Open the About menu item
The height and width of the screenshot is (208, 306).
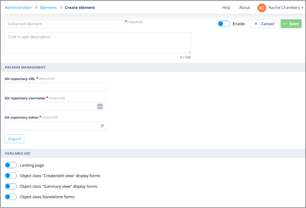[x=245, y=8]
